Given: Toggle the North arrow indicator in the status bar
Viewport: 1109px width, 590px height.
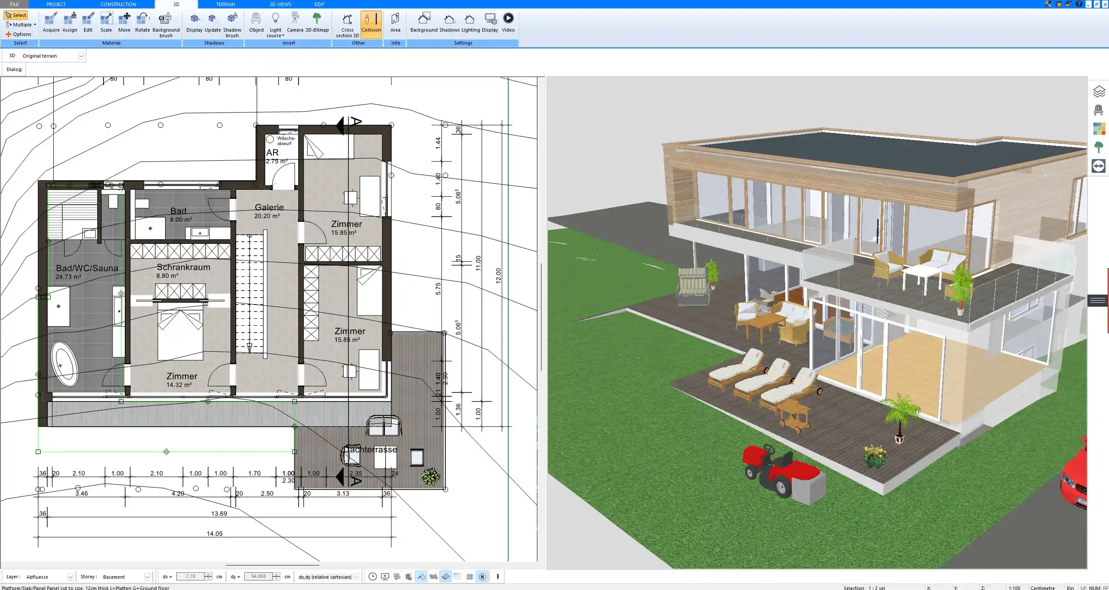Looking at the screenshot, I should click(x=482, y=577).
